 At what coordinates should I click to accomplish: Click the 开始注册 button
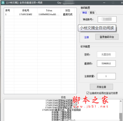(101, 87)
